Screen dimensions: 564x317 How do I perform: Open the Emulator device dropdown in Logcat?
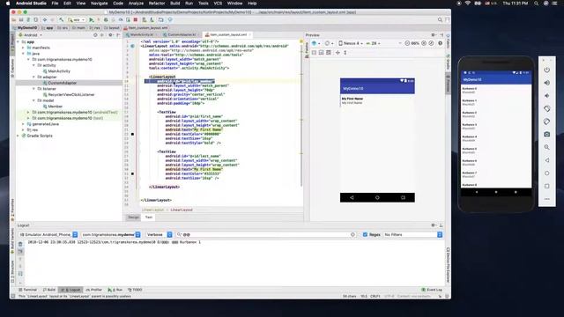48,234
